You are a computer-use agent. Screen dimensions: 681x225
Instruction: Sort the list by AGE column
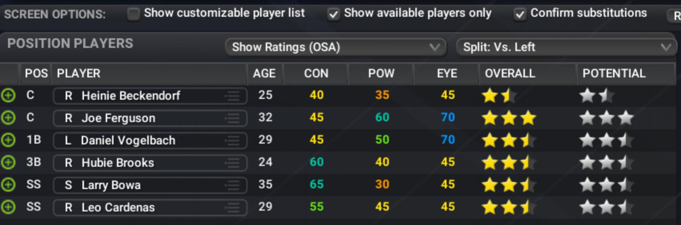(x=264, y=74)
